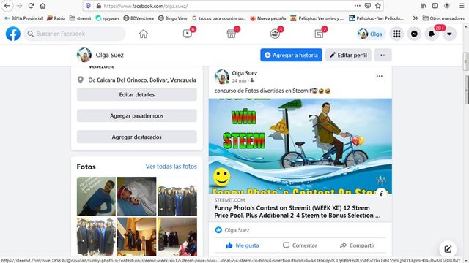Open the browser home page icon

point(43,6)
